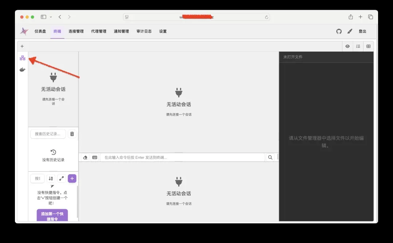Screen dimensions: 393x243
Task: Open the quick command sort order dropdown
Action: click(x=51, y=178)
